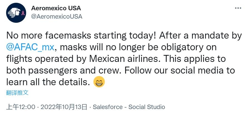Click the text "learn all the details."
Screen dimensions: 248x116
tap(48, 82)
